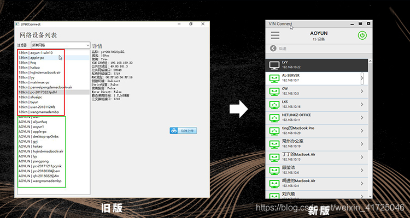Click the ting的MacBook Pro device icon
The image size is (410, 218).
[274, 131]
